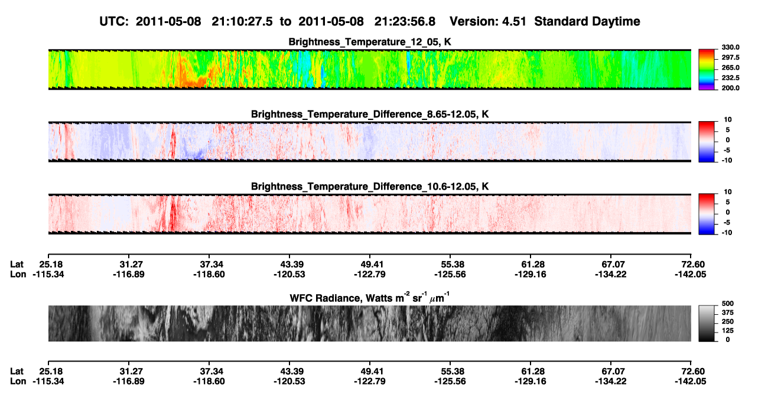
Task: Click longitude -129.16 on axis under WFC Radiance
Action: click(x=531, y=381)
